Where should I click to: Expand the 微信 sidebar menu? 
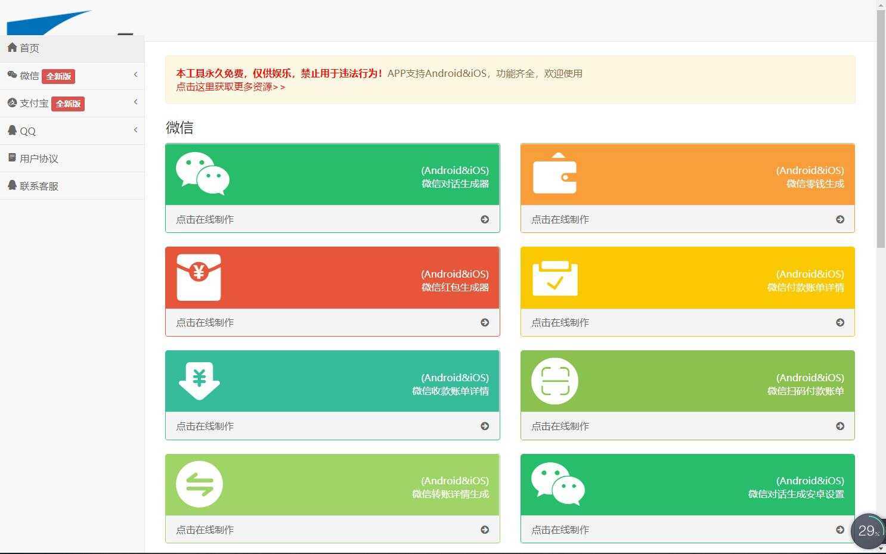pyautogui.click(x=73, y=76)
